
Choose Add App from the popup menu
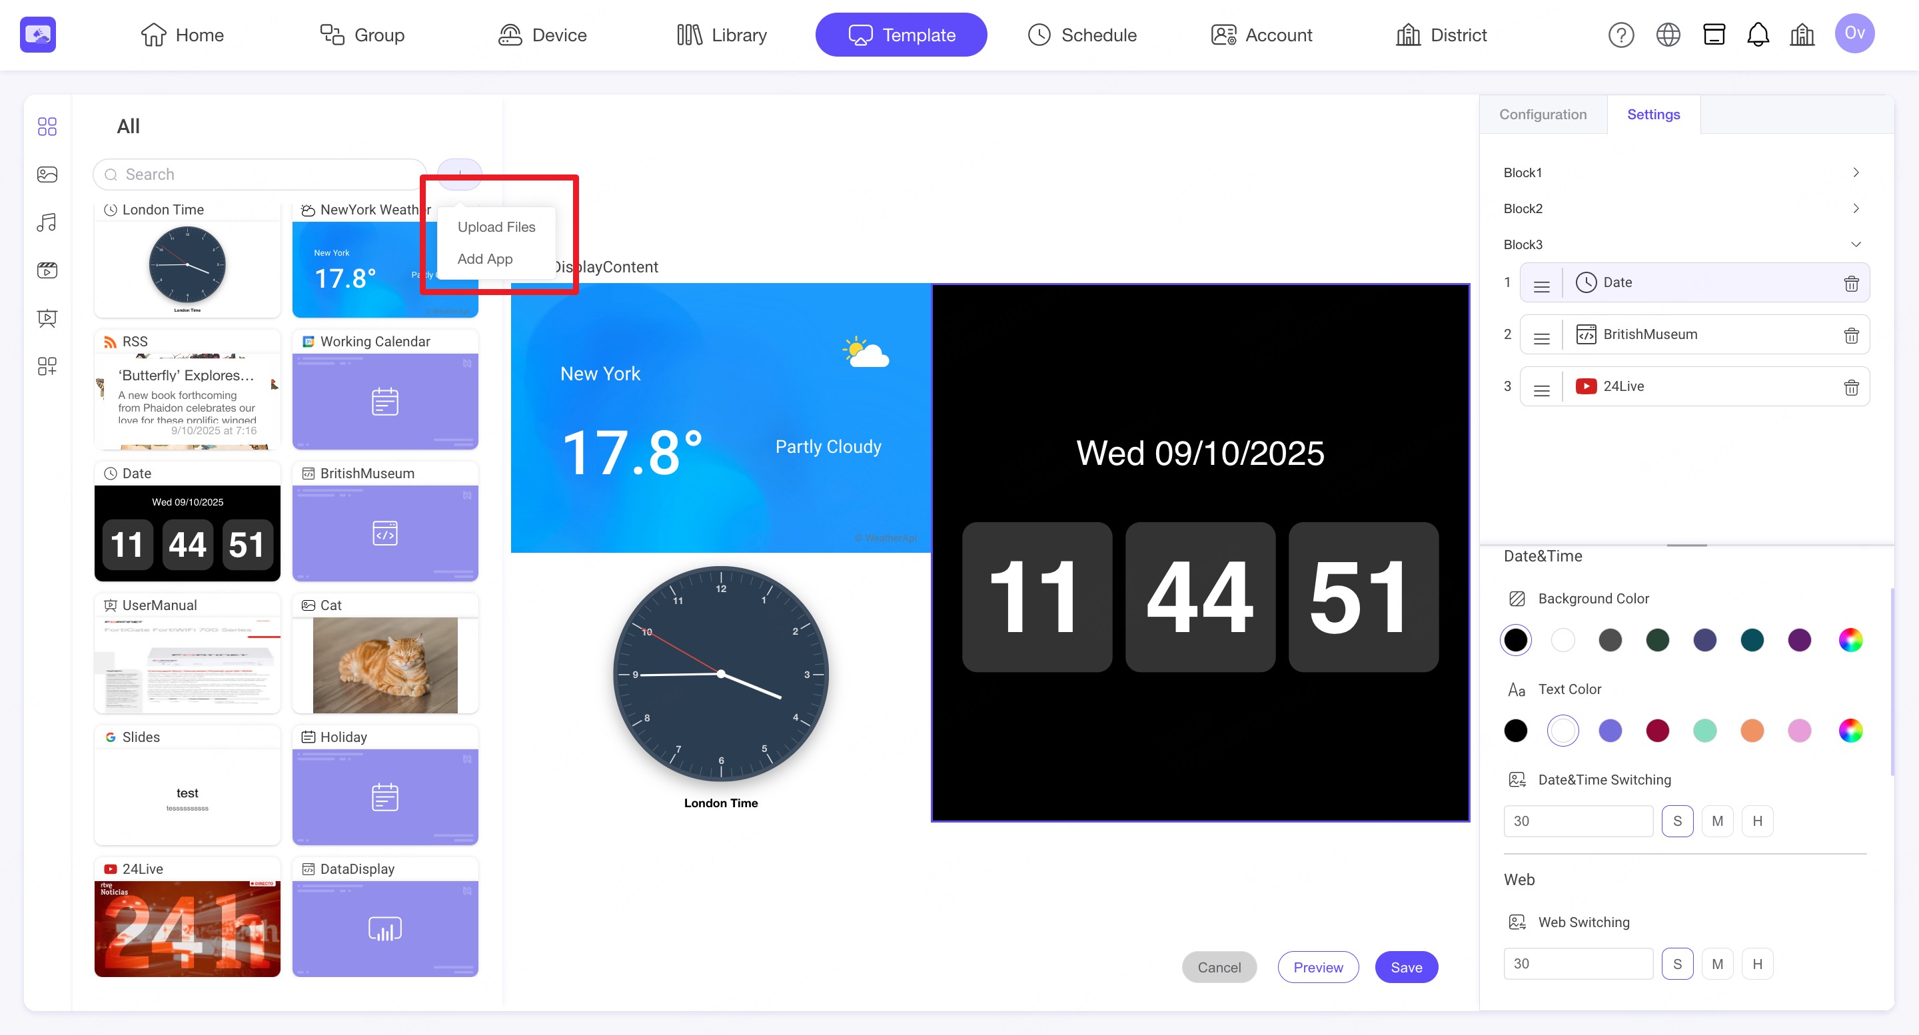tap(484, 259)
